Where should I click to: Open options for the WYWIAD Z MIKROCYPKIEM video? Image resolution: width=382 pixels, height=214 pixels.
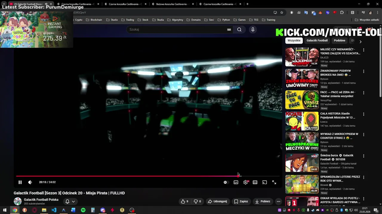tap(363, 134)
